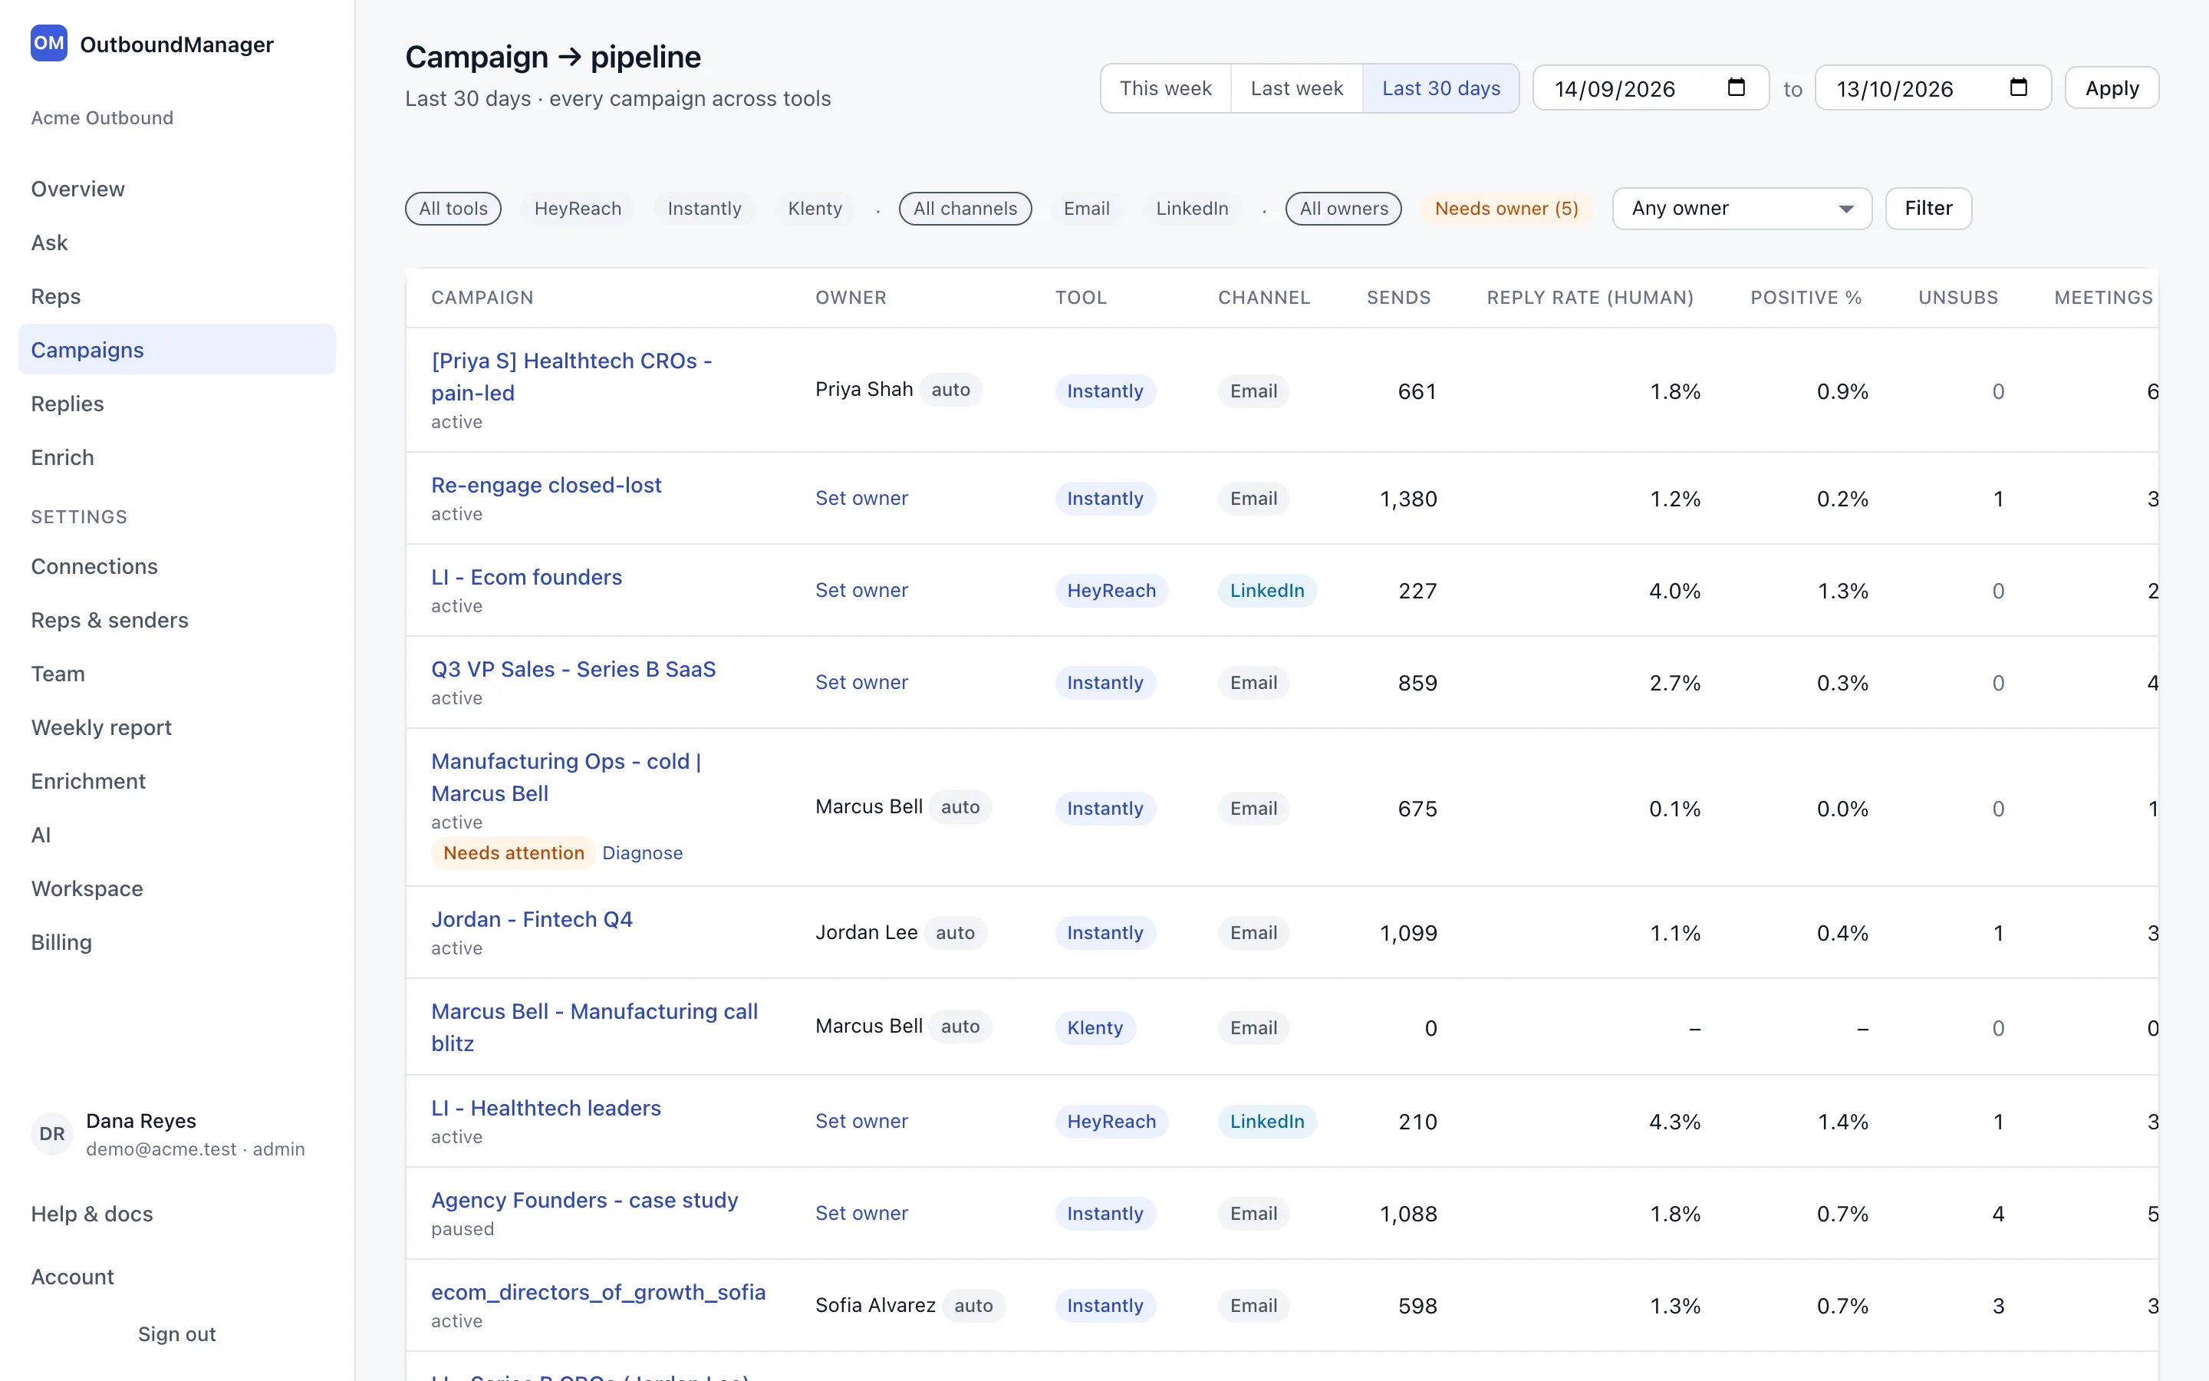Filter by LinkedIn channel chip
The image size is (2209, 1381).
(1191, 208)
